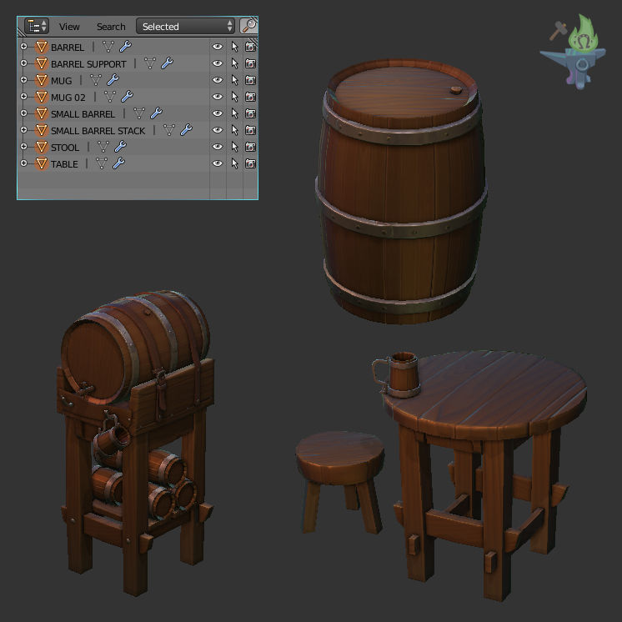Toggle selectability of the TABLE object

click(x=234, y=163)
